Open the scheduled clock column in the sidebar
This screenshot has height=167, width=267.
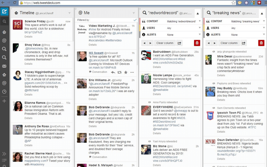4,92
